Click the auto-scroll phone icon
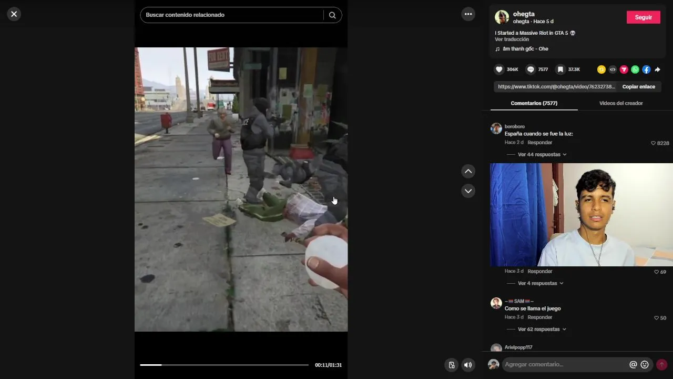Image resolution: width=673 pixels, height=379 pixels. point(451,365)
